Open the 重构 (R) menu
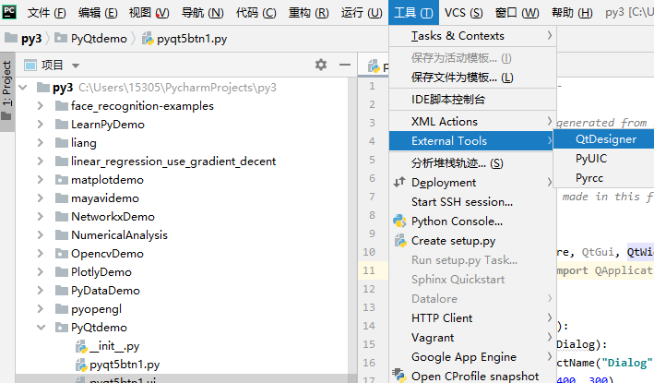Image resolution: width=654 pixels, height=383 pixels. pos(309,13)
